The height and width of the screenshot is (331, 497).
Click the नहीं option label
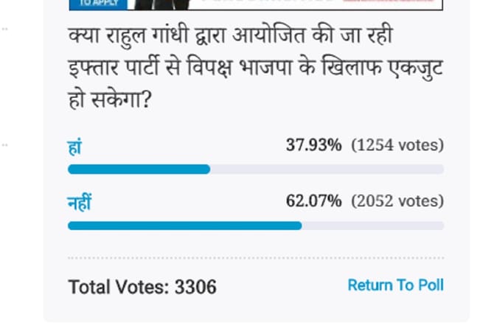pos(79,203)
